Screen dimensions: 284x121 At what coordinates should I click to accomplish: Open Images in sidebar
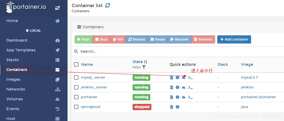tap(34, 79)
